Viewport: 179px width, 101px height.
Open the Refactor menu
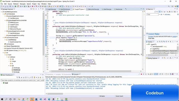coord(16,4)
